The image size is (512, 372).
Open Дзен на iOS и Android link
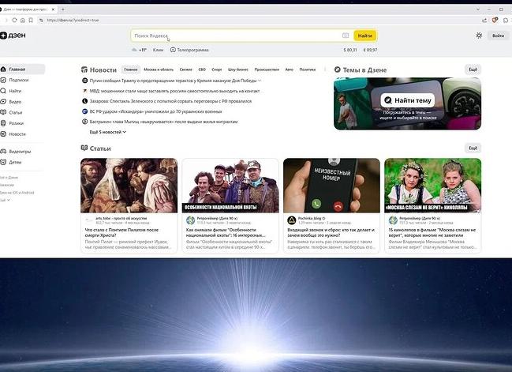click(x=17, y=193)
